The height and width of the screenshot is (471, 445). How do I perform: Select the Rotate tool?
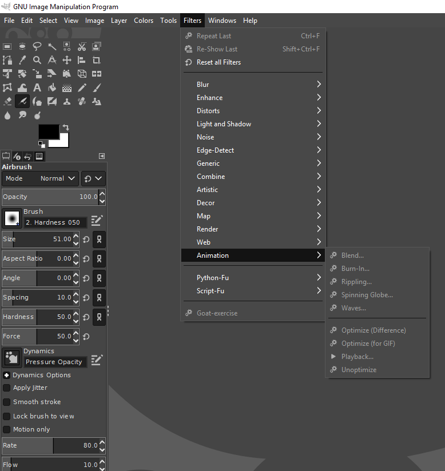click(x=22, y=74)
